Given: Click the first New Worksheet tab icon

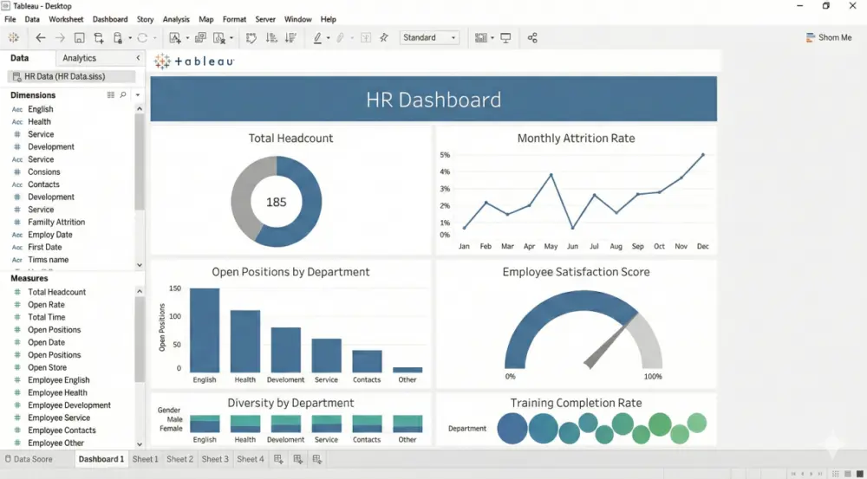Looking at the screenshot, I should 278,459.
